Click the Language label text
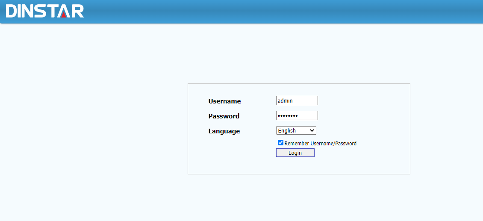Screen dimensions: 483x221 coord(224,131)
